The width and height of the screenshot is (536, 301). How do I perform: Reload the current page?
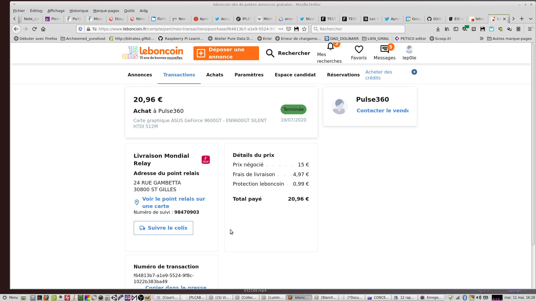pos(34,29)
